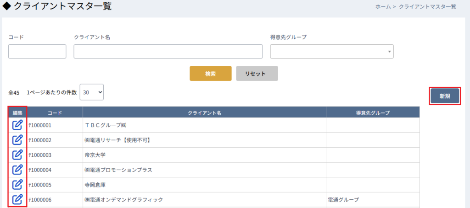Edit the 帝京大学 client entry
The height and width of the screenshot is (208, 470).
[17, 155]
